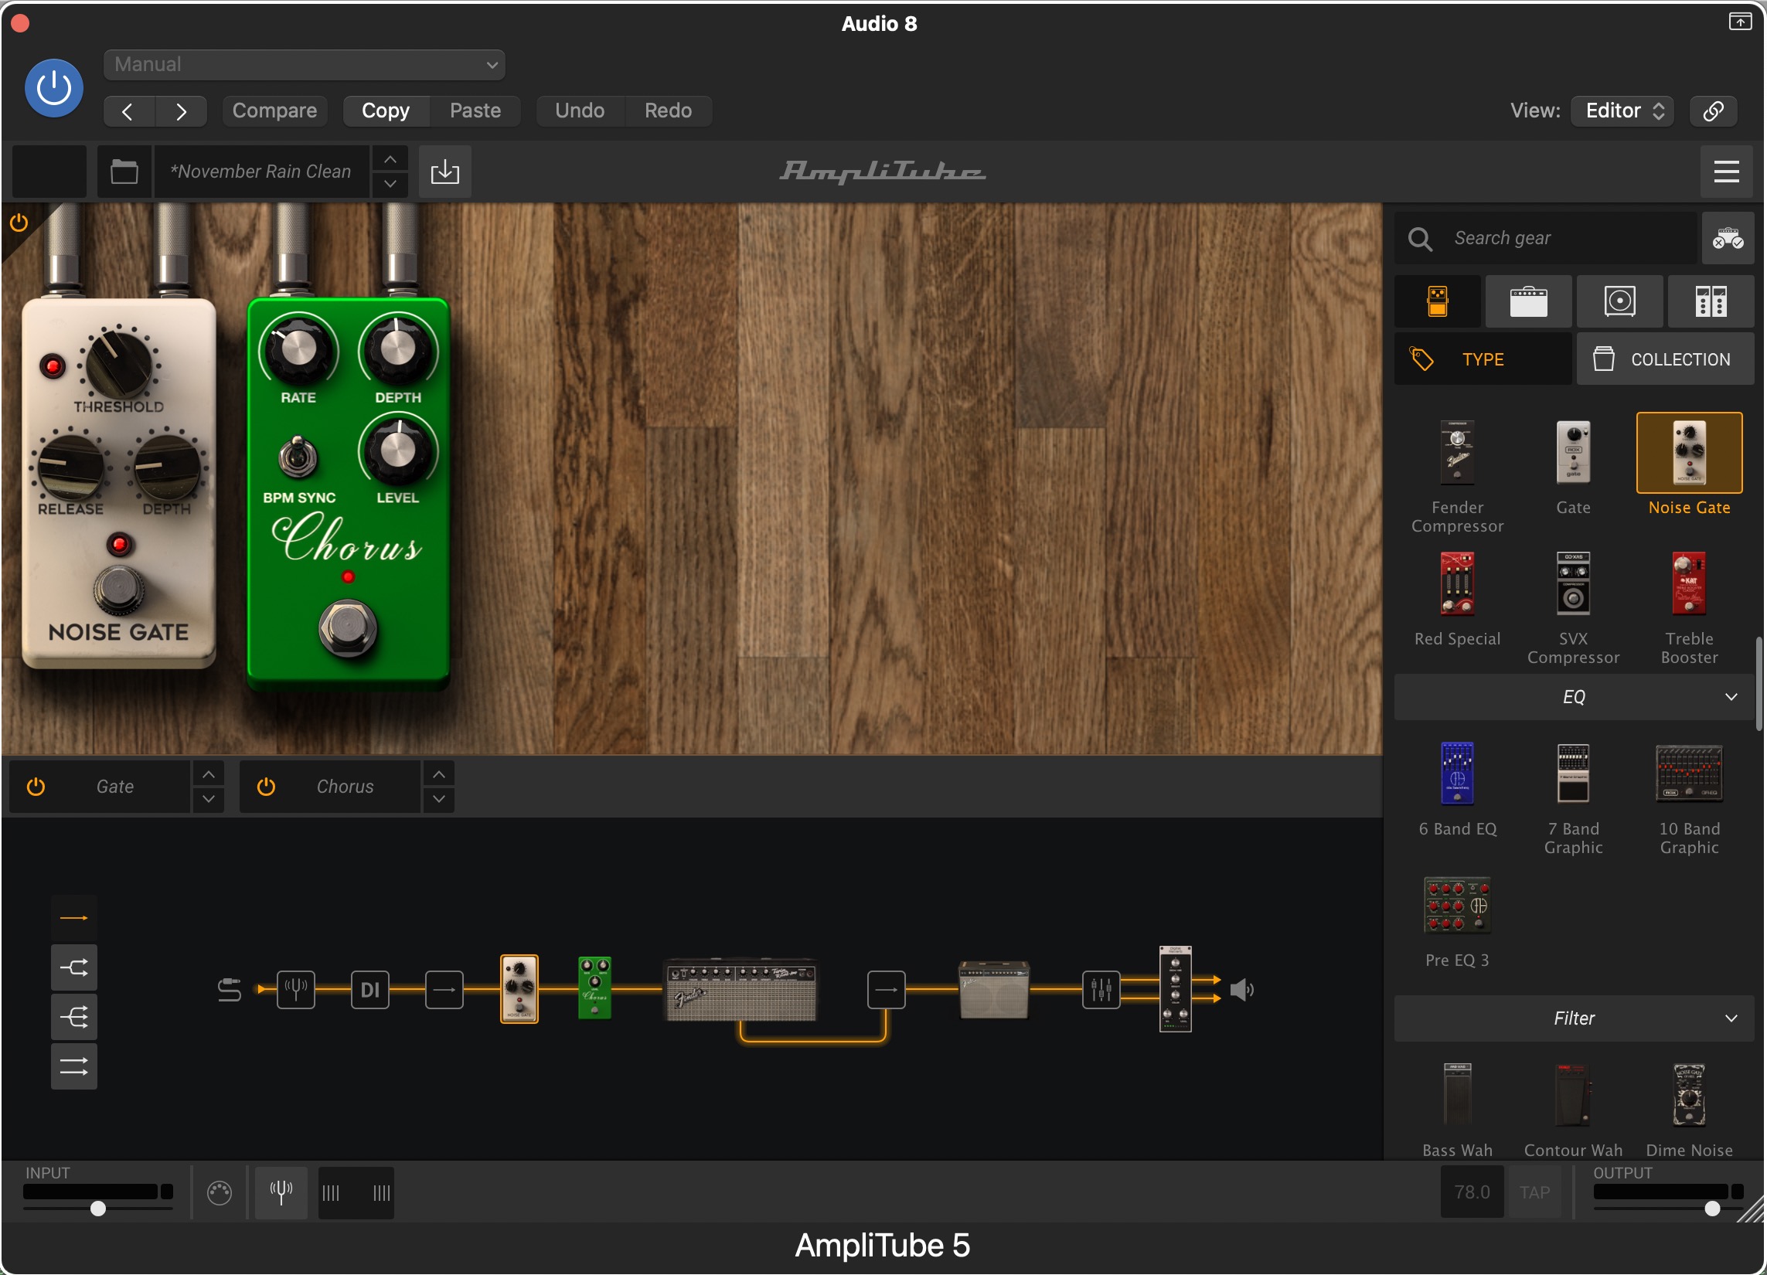Screen dimensions: 1767x1275
Task: Click the Chorus RATE knob
Action: pos(298,350)
